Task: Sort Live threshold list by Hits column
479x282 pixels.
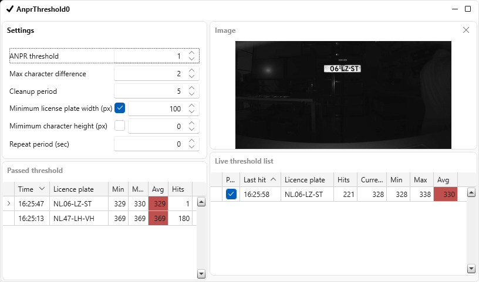Action: point(345,180)
